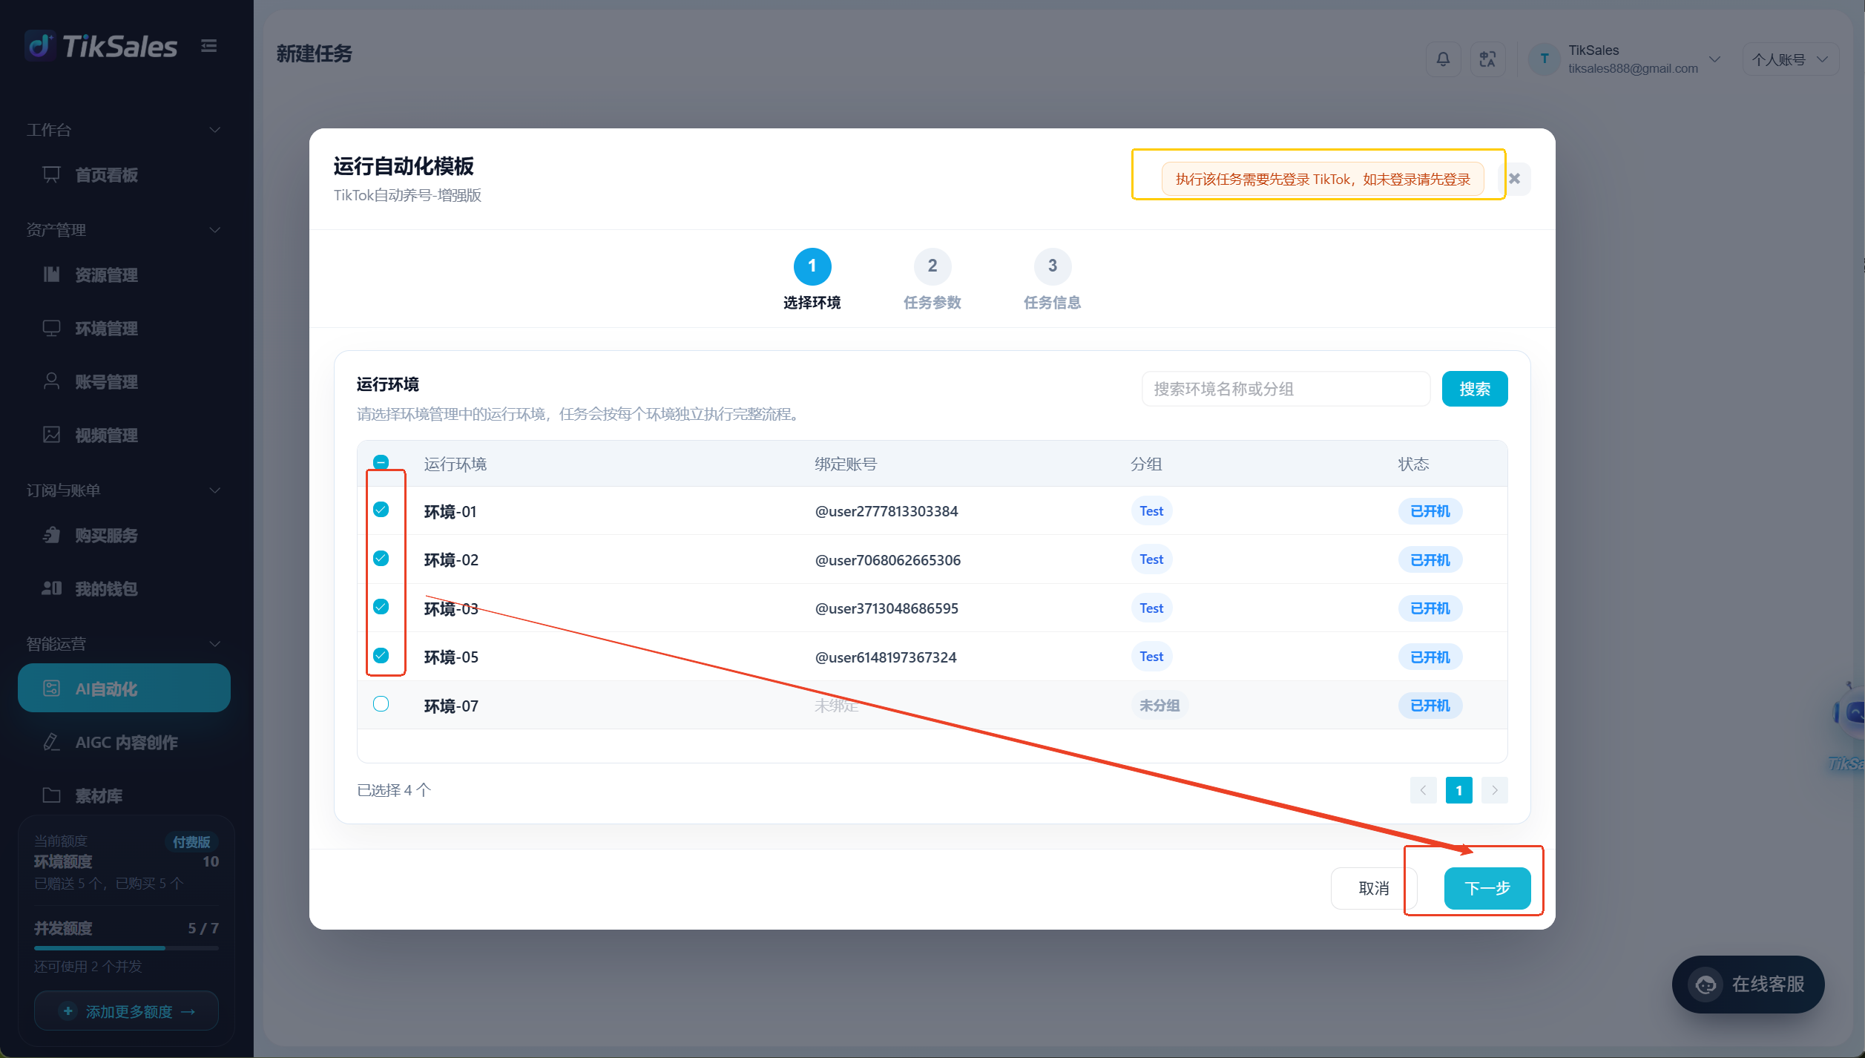Close the 运行自动化模板 dialog
The width and height of the screenshot is (1865, 1058).
(1515, 179)
